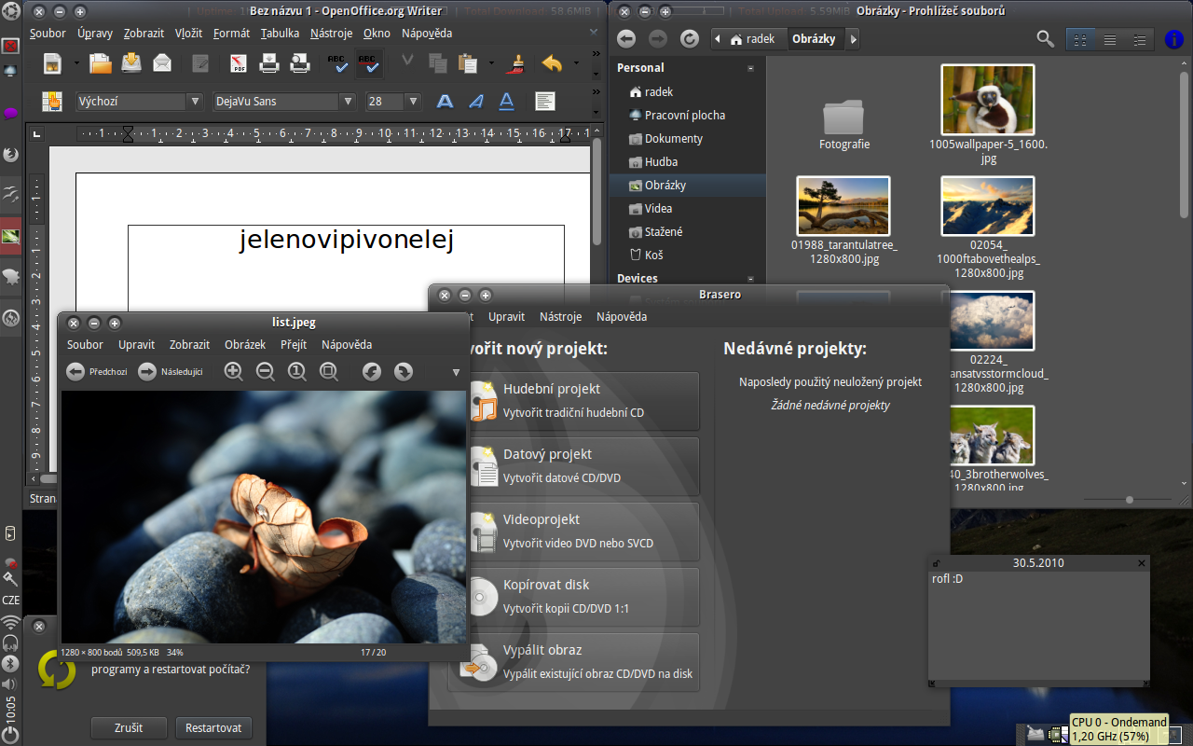Zoom in on list.jpeg image
The height and width of the screenshot is (746, 1193).
(x=234, y=372)
